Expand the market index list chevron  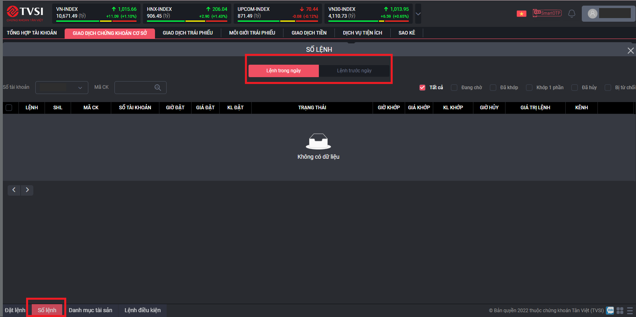click(x=418, y=14)
